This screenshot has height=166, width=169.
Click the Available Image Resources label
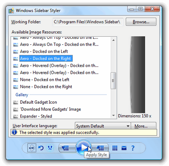(37, 32)
